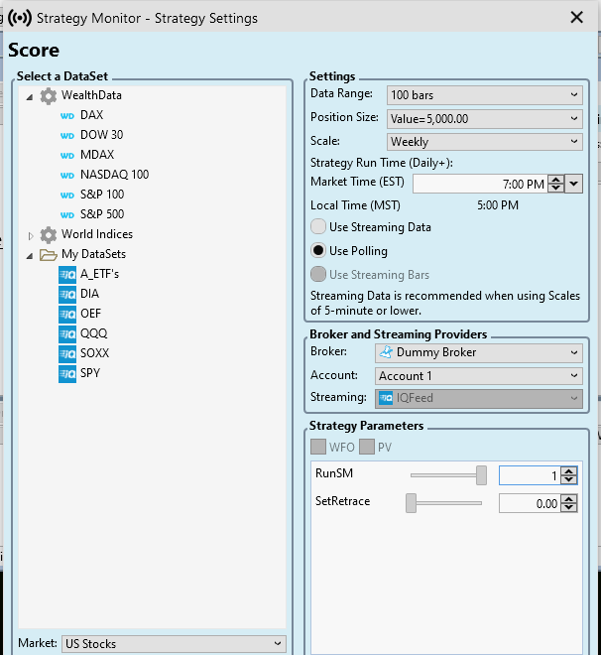Select the DIA dataset
Viewport: 601px width, 655px height.
[89, 294]
